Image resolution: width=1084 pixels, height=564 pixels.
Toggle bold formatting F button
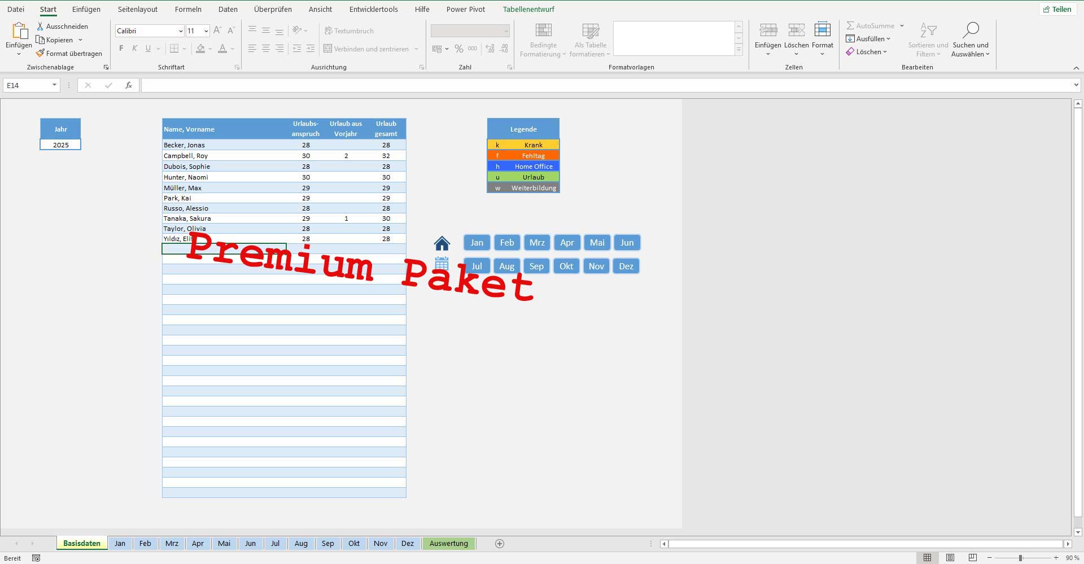(x=121, y=49)
